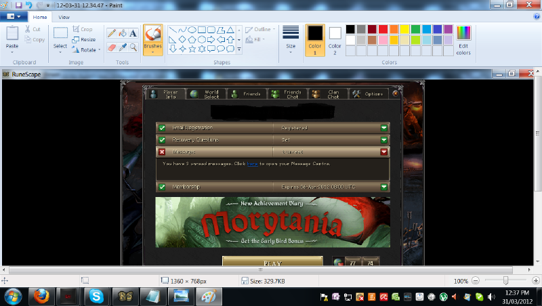Click the Cut command

33,29
